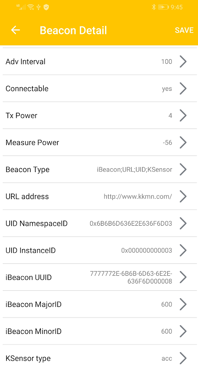This screenshot has height=367, width=198.
Task: Open Measure Power chevron arrow
Action: pos(183,143)
